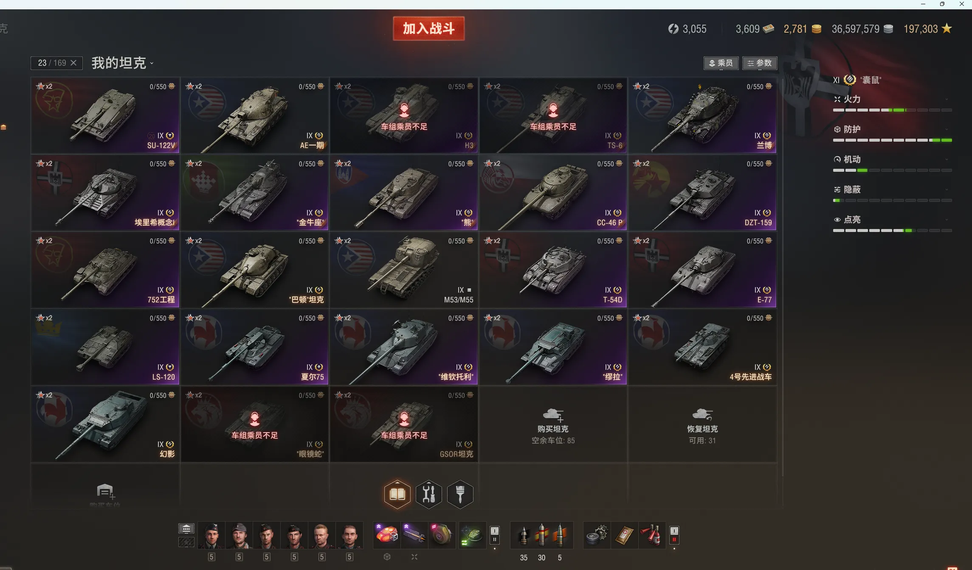
Task: Click the 加入战斗 battle button
Action: [428, 28]
